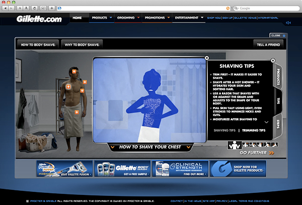The width and height of the screenshot is (302, 205).
Task: Open the Visit Gillette Fusion banner
Action: [64, 169]
